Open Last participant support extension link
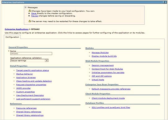The height and width of the screenshot is (120, 168). (x=33, y=99)
